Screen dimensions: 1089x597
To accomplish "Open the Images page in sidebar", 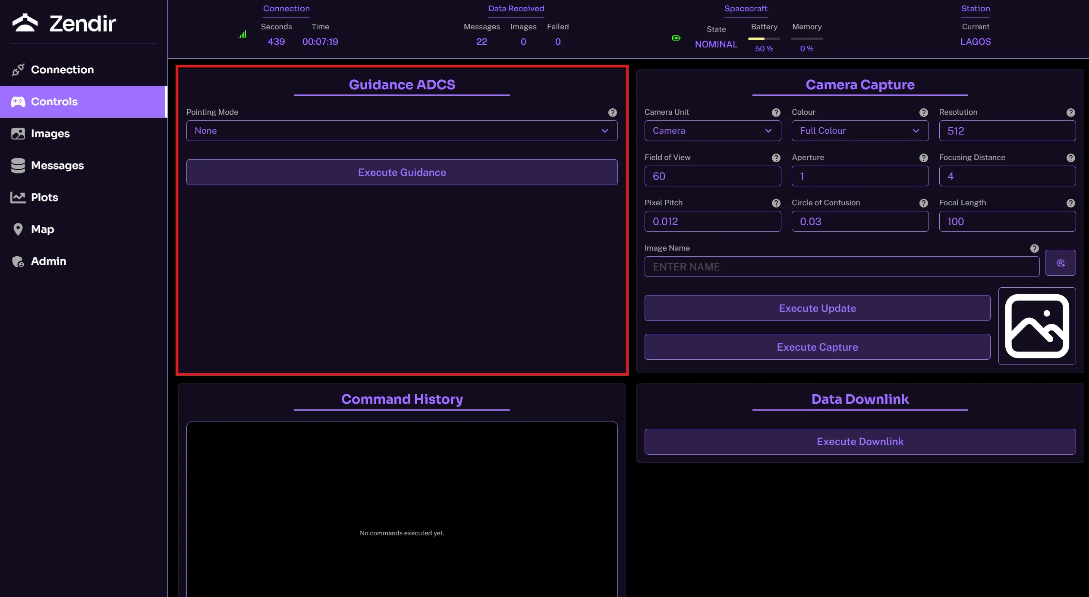I will coord(50,134).
